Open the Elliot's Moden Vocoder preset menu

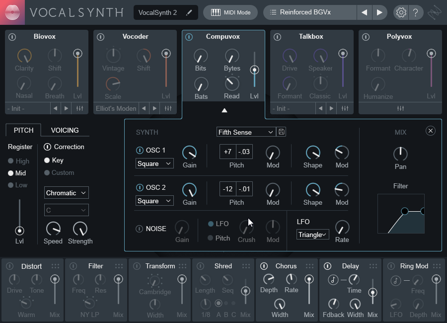click(x=116, y=108)
